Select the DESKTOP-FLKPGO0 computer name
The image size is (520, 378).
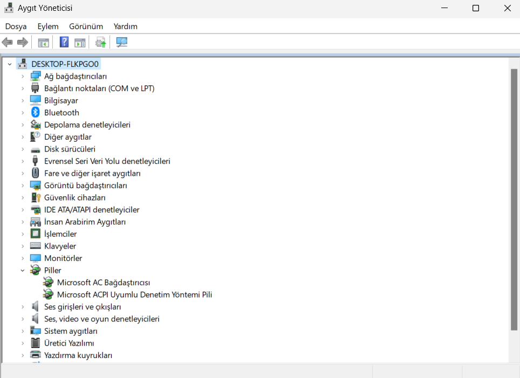coord(65,64)
